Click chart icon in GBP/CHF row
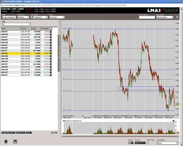This screenshot has width=183, height=146. (x=51, y=62)
